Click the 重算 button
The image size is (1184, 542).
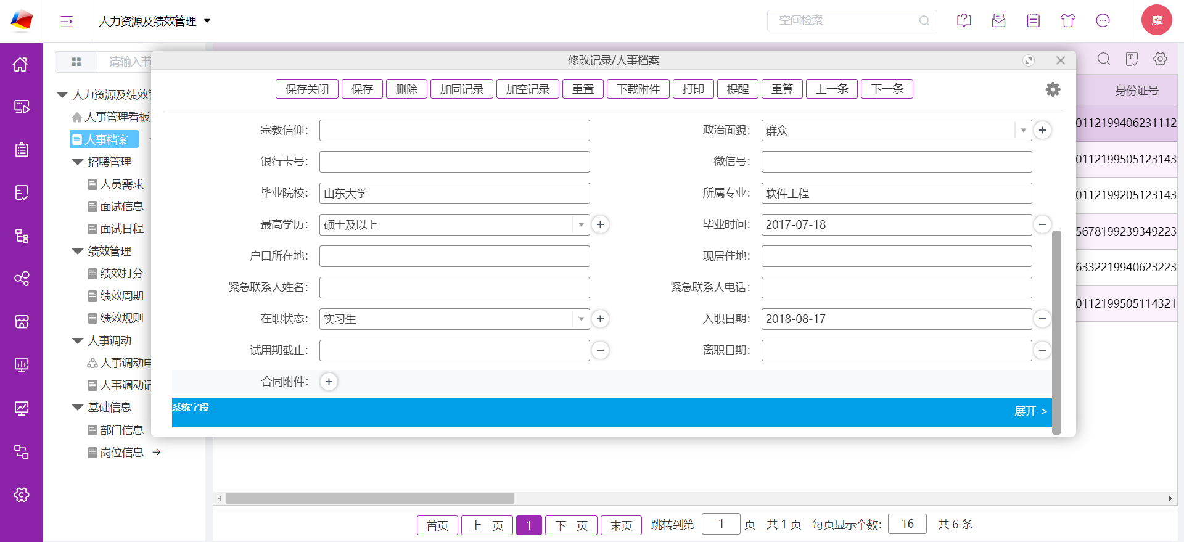[x=782, y=89]
